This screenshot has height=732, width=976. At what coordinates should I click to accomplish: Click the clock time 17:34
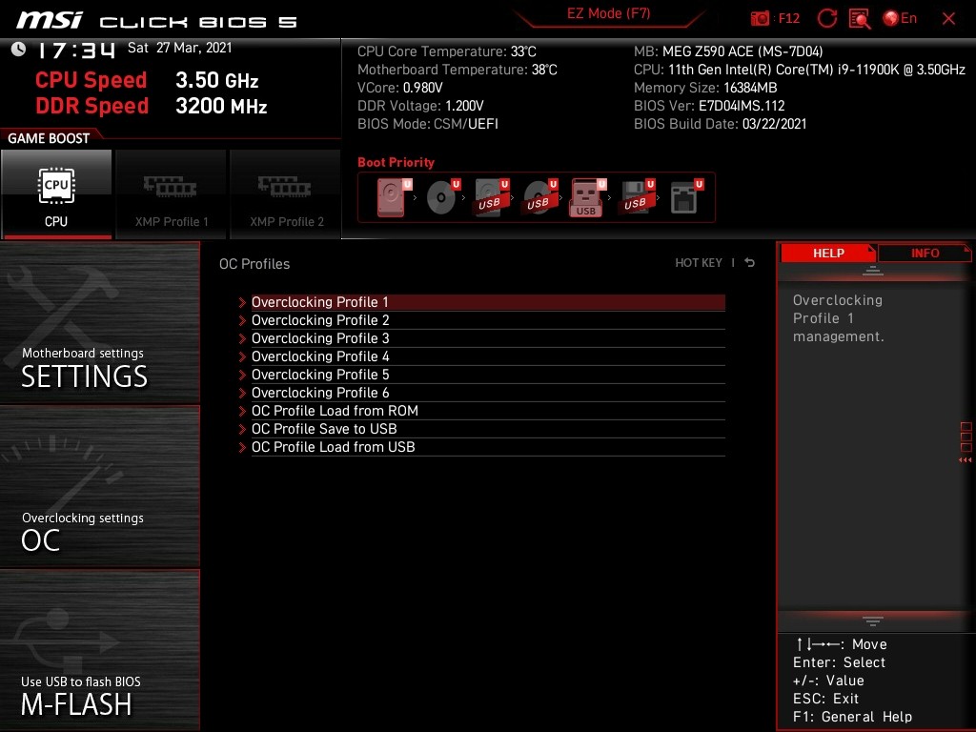tap(76, 50)
